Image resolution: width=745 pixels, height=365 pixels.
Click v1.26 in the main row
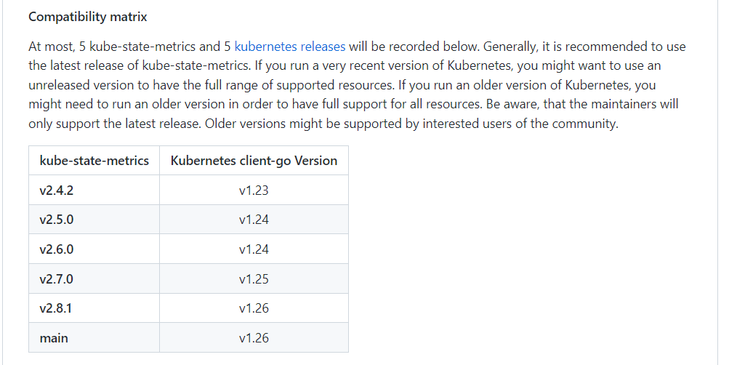point(254,338)
